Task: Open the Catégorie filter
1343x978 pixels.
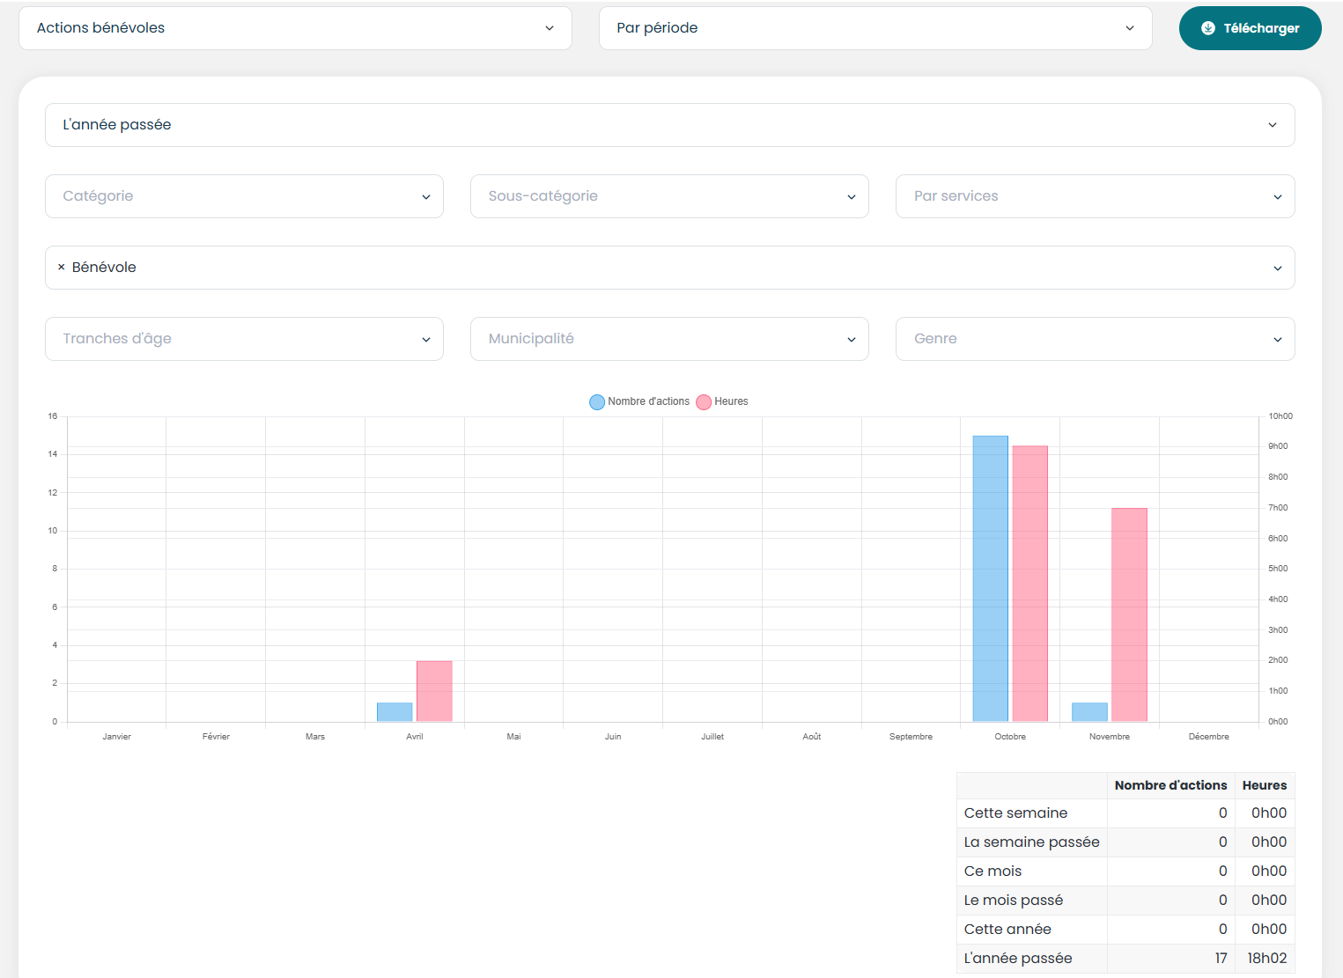Action: (x=244, y=196)
